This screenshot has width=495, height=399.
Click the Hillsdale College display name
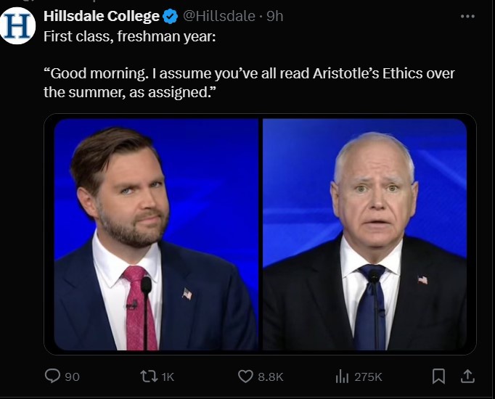click(102, 16)
